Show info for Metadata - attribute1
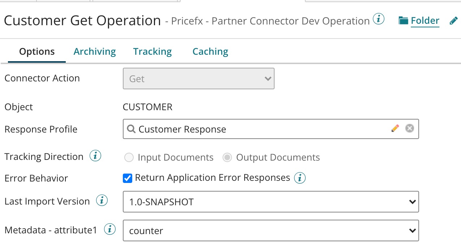This screenshot has height=242, width=461. point(109,229)
